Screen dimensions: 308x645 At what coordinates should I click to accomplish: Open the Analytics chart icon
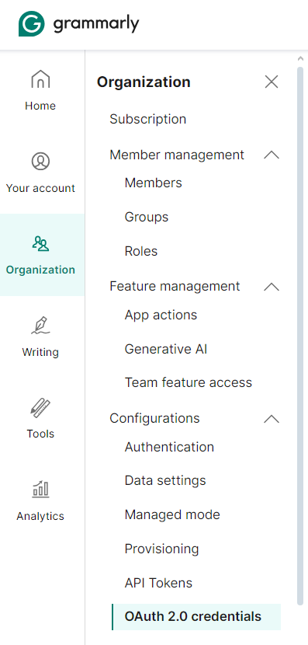(40, 490)
